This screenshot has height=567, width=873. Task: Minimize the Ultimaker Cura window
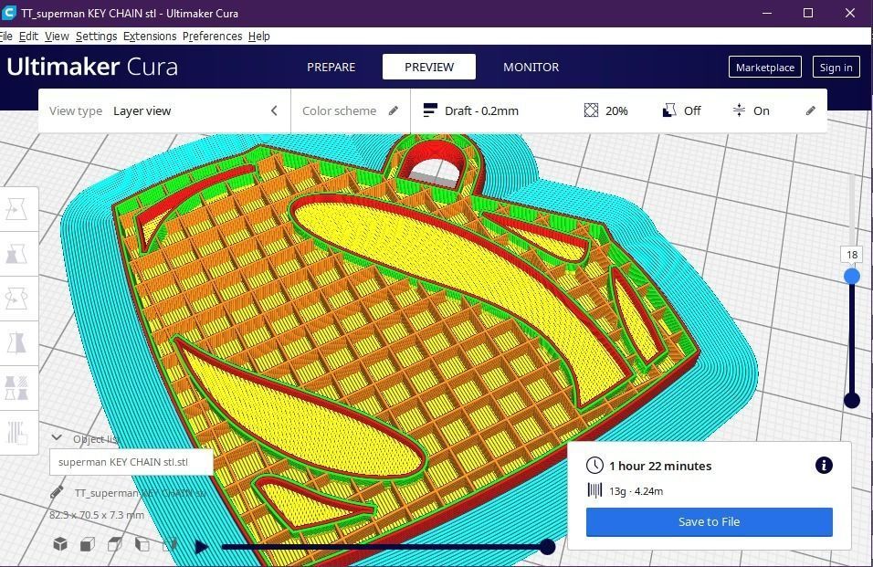pyautogui.click(x=767, y=13)
